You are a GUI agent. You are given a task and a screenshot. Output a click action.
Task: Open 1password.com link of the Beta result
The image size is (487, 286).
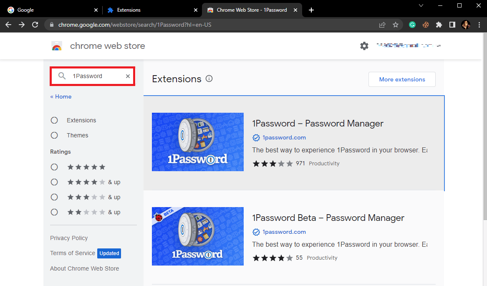point(284,232)
